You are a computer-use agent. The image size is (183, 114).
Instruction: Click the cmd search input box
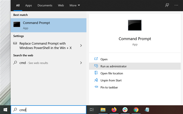pyautogui.click(x=49, y=110)
